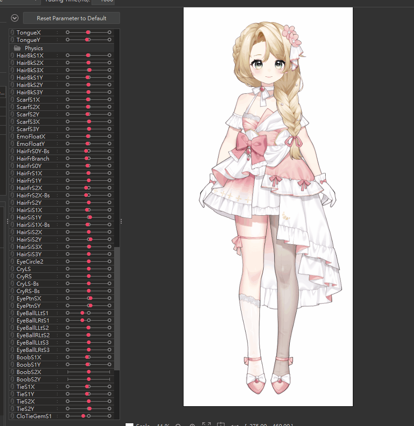Click the HairSiS1Y slider handle
The image size is (414, 426).
90,217
